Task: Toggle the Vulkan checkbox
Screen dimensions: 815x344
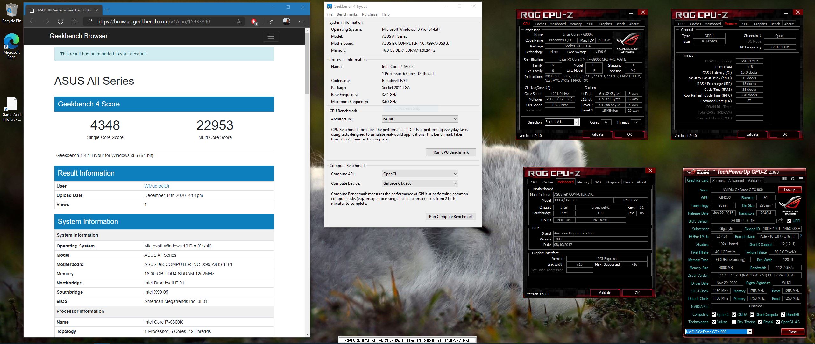Action: pos(714,322)
